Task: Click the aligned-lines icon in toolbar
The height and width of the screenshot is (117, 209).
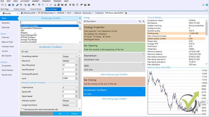Action: click(x=82, y=5)
